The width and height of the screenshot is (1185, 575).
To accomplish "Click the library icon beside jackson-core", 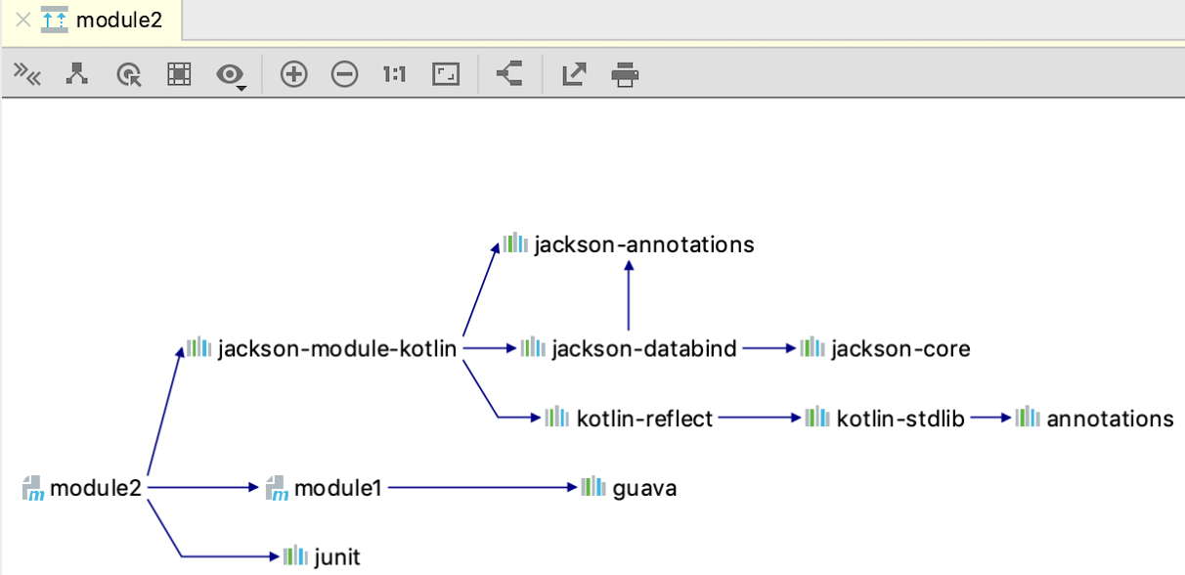I will point(812,347).
